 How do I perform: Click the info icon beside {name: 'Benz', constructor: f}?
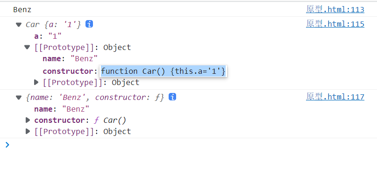172,97
